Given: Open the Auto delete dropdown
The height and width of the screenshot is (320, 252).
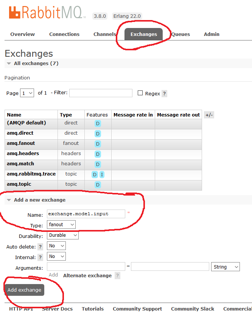Looking at the screenshot, I should click(56, 246).
